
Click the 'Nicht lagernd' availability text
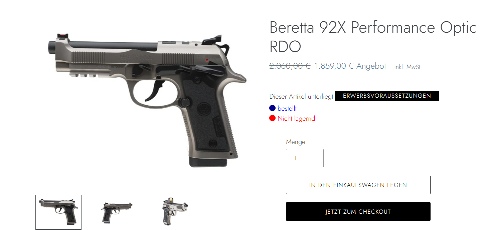(x=296, y=118)
